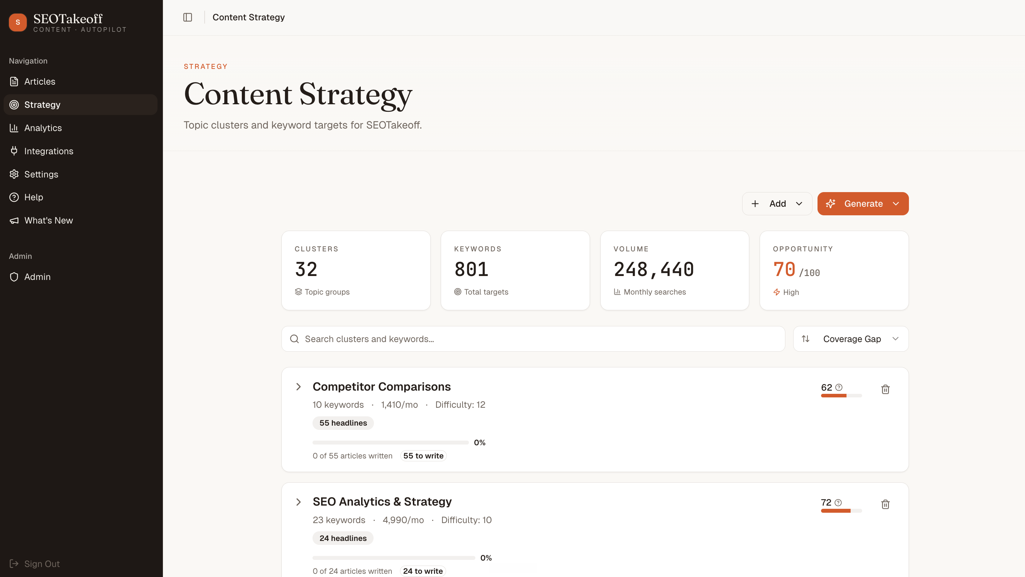Open the Analytics page
The height and width of the screenshot is (577, 1025).
(80, 128)
